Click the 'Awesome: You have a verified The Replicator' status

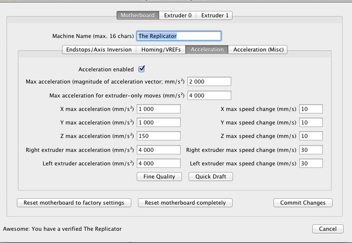(62, 229)
